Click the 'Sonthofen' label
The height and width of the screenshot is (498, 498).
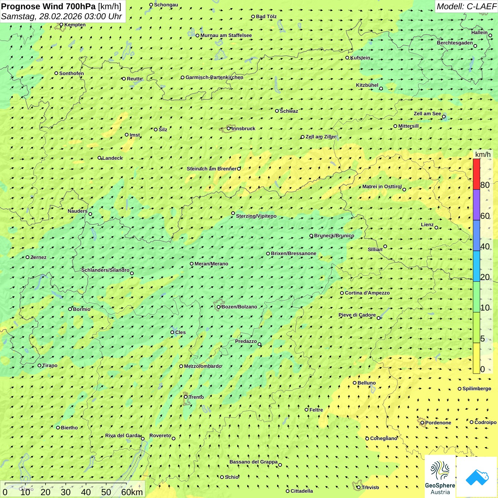pos(71,73)
